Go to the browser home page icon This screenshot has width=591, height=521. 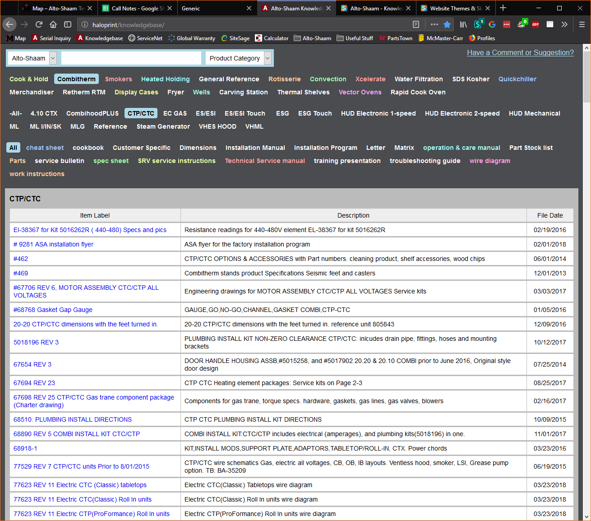[x=53, y=24]
